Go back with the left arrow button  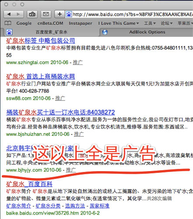coord(9,14)
